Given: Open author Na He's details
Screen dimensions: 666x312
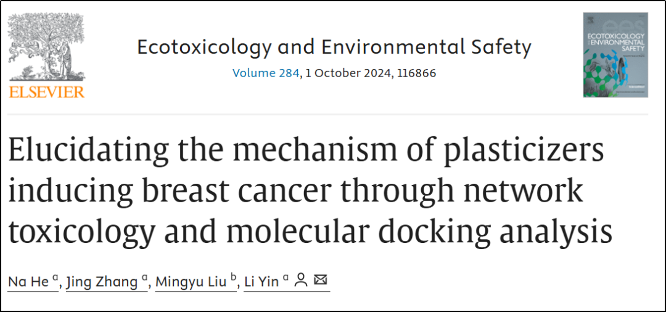Looking at the screenshot, I should point(28,282).
